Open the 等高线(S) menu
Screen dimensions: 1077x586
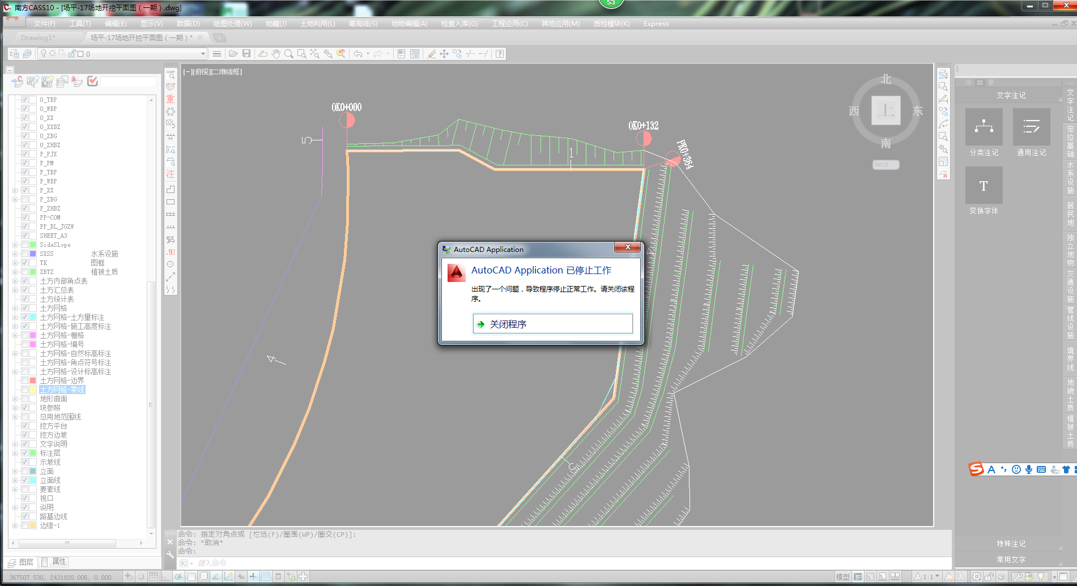point(363,24)
